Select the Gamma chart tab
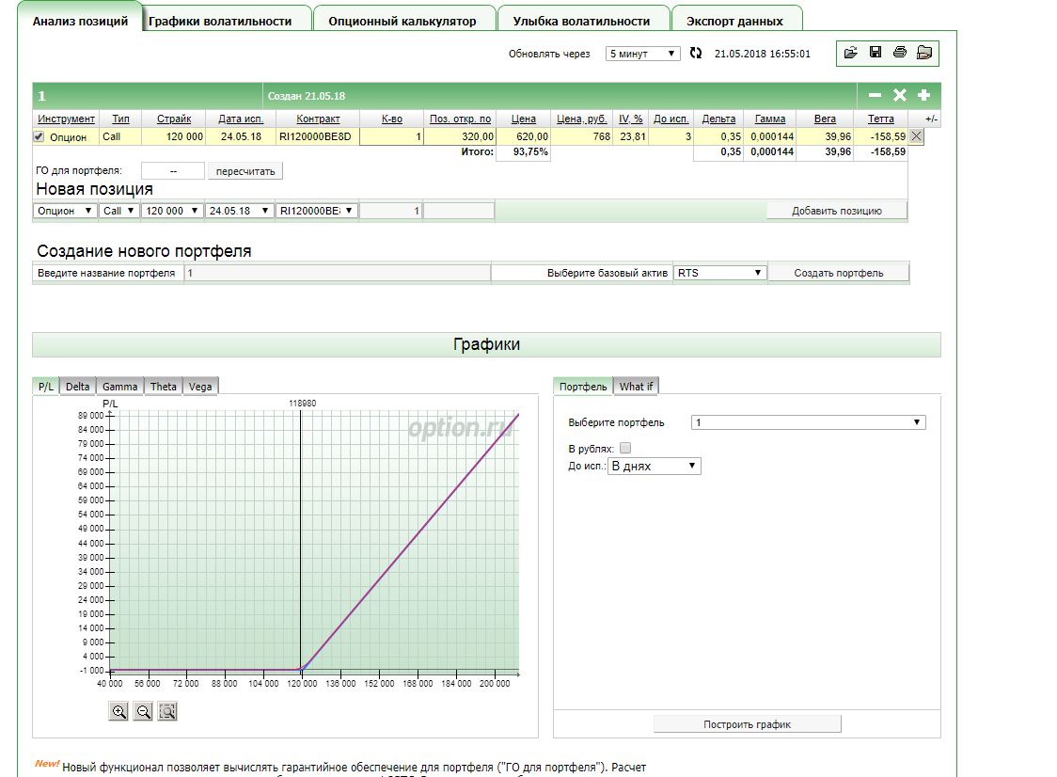The width and height of the screenshot is (1057, 777). coord(119,387)
